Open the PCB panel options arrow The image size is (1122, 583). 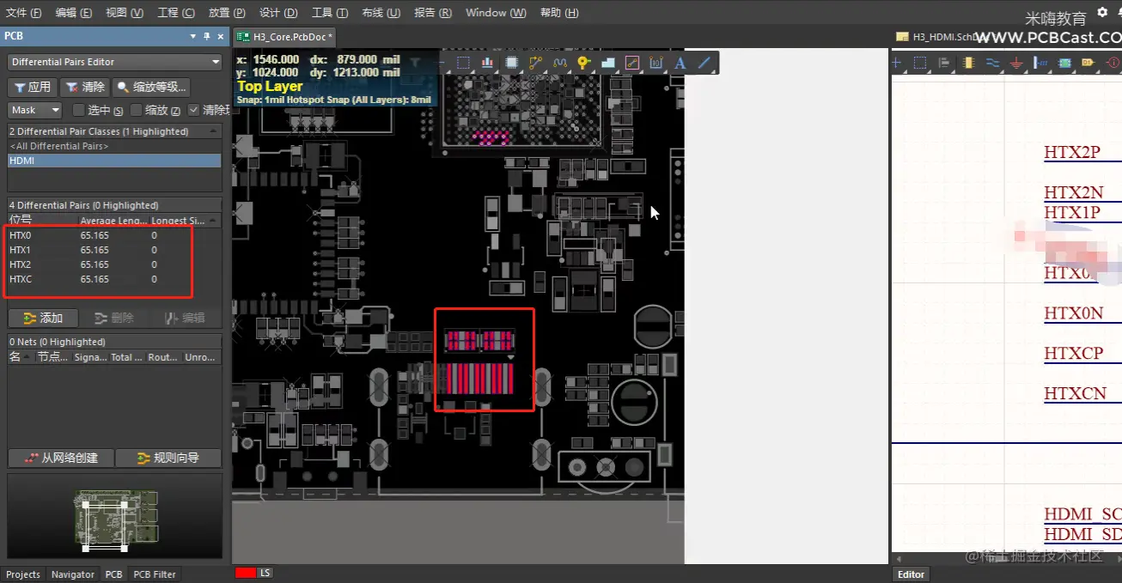coord(193,36)
